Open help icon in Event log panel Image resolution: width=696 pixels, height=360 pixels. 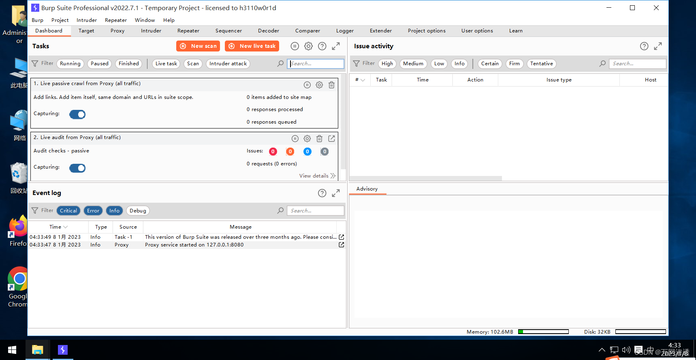click(322, 193)
